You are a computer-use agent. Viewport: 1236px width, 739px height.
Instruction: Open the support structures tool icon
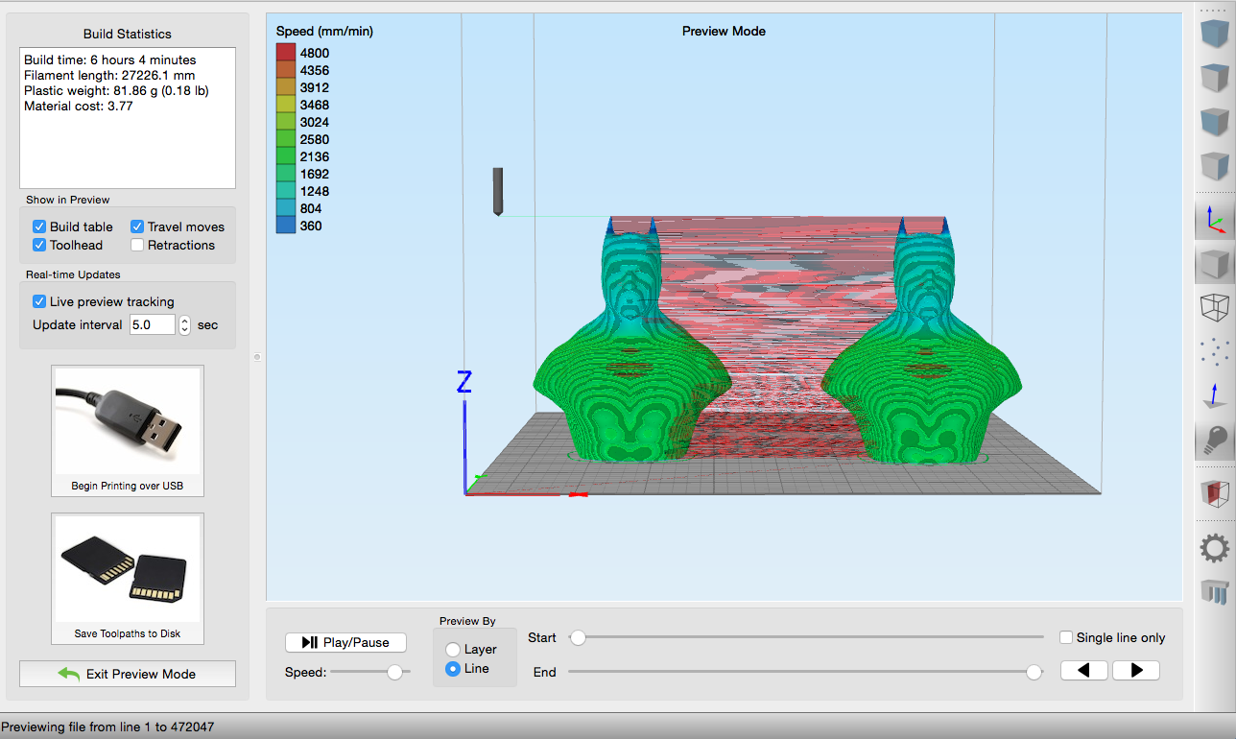tap(1215, 592)
